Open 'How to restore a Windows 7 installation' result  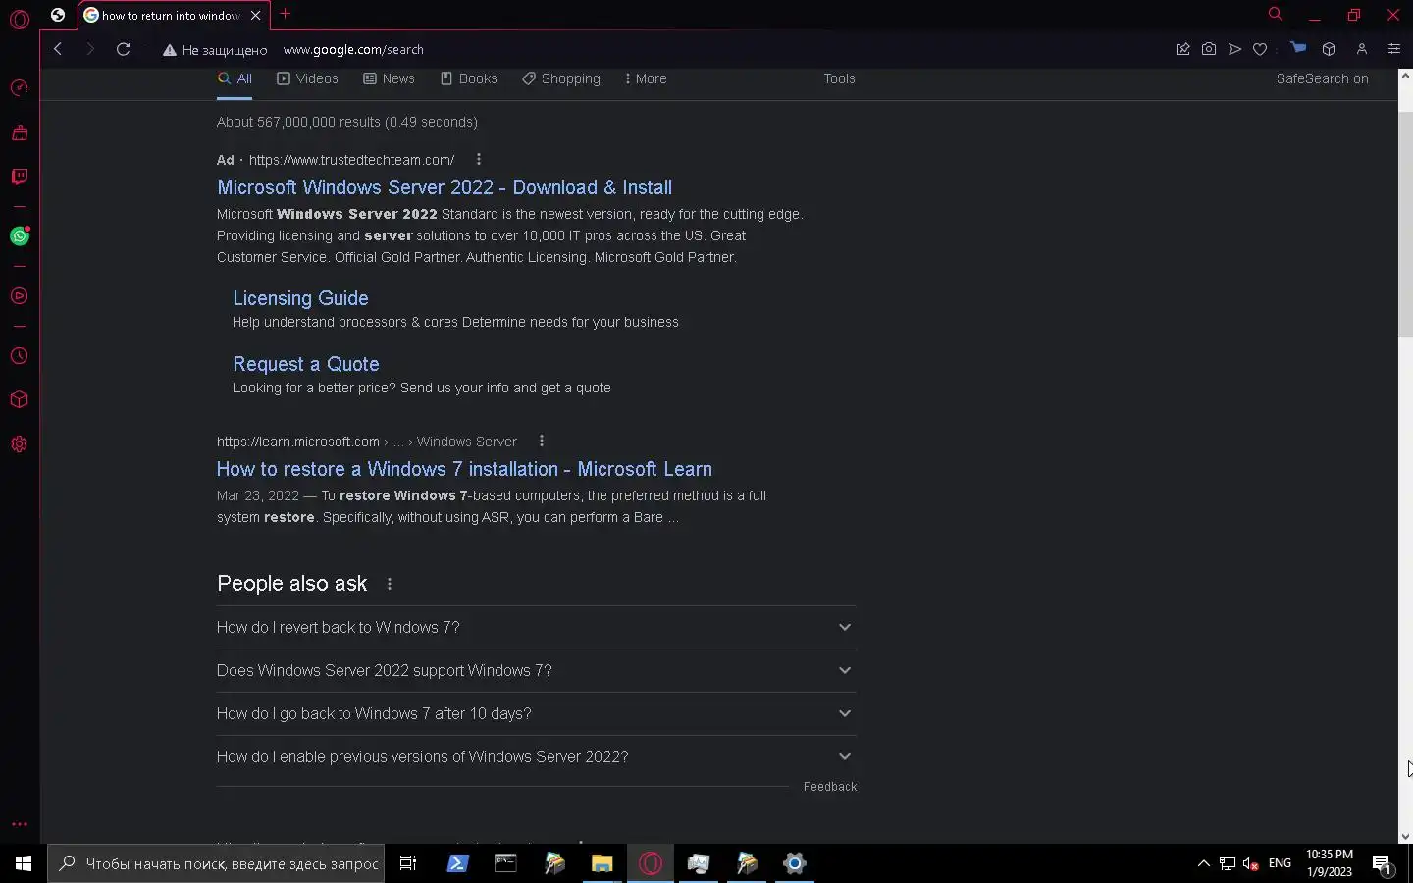click(x=464, y=469)
